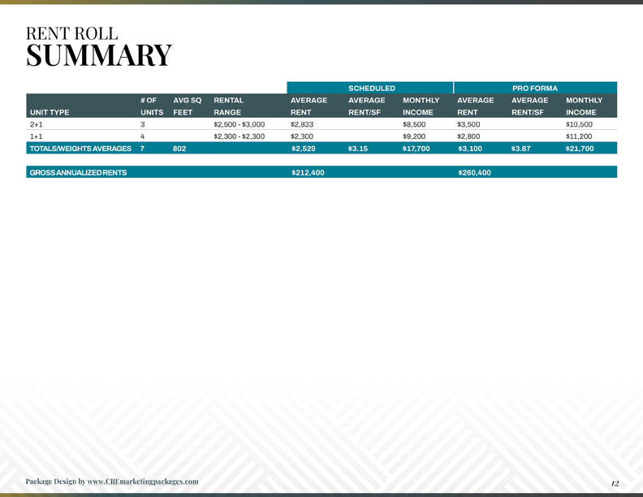This screenshot has height=497, width=643.
Task: Click the '# OF UNITS' column header
Action: (x=152, y=106)
